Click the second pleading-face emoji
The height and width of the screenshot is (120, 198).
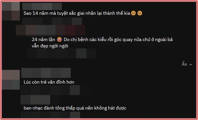(x=140, y=13)
